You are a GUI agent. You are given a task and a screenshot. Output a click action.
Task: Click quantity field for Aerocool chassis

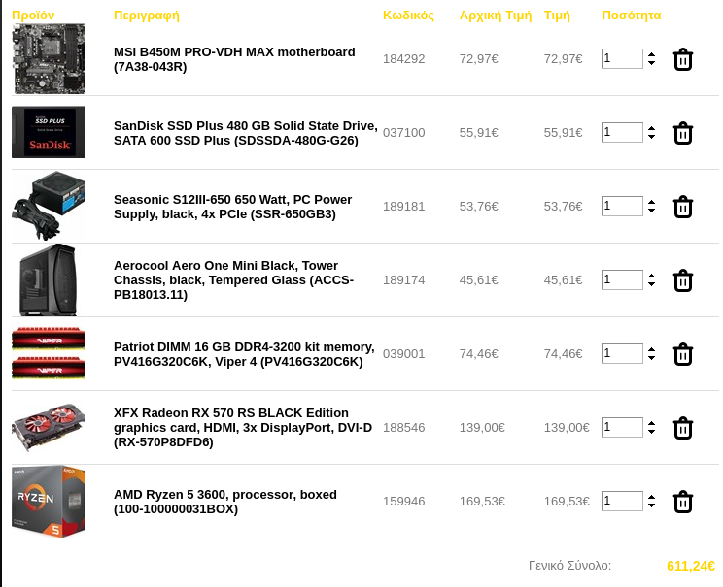622,280
